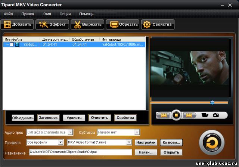This screenshot has height=167, width=239.
Task: Expand the Все профили dropdown
Action: pyautogui.click(x=60, y=142)
